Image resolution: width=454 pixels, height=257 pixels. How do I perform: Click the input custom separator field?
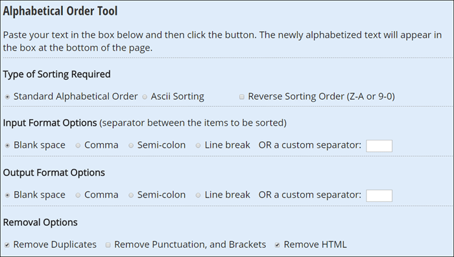(379, 146)
